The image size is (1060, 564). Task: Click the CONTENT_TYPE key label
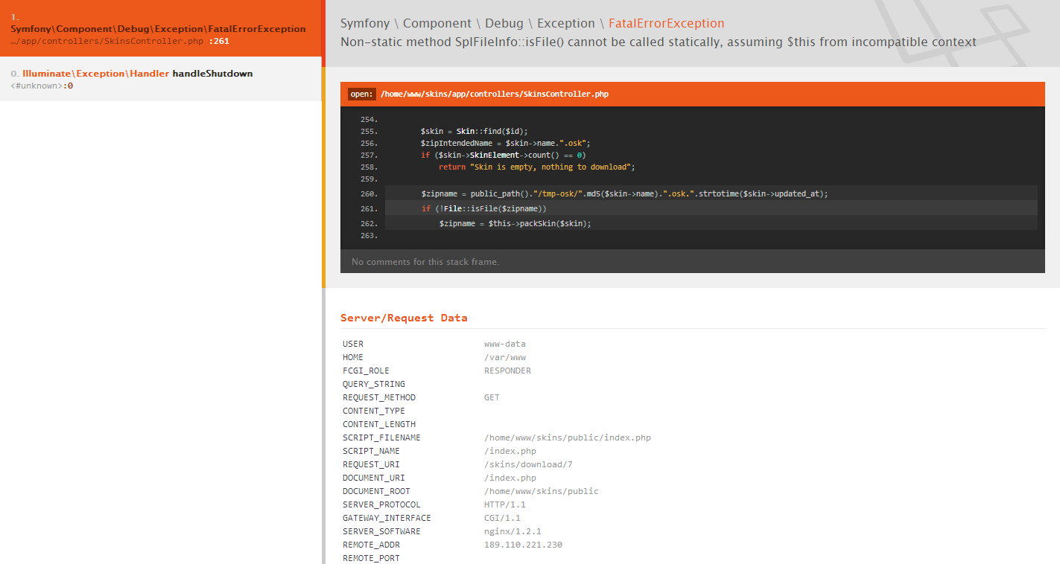[374, 411]
